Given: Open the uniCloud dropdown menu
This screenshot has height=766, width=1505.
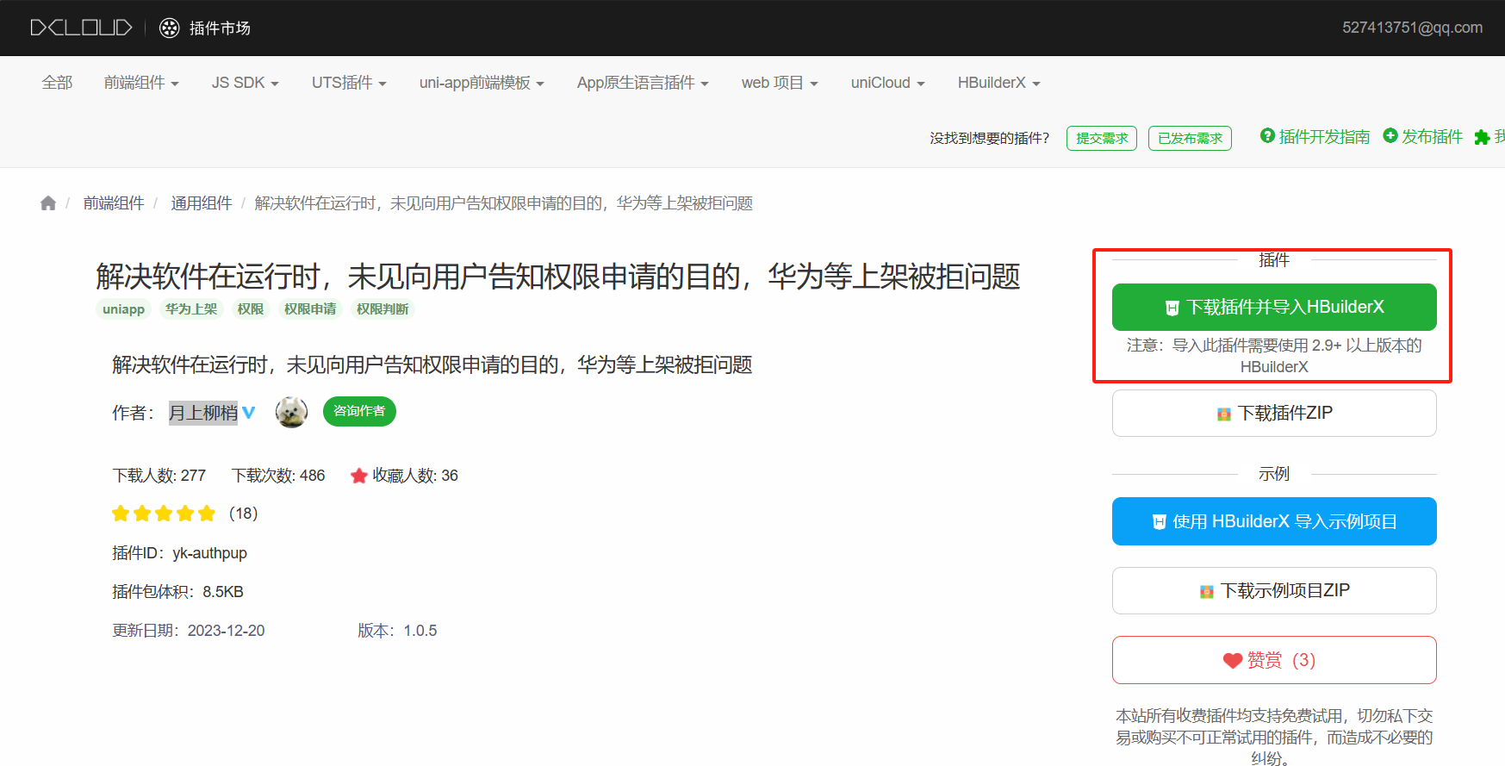Looking at the screenshot, I should [x=888, y=83].
